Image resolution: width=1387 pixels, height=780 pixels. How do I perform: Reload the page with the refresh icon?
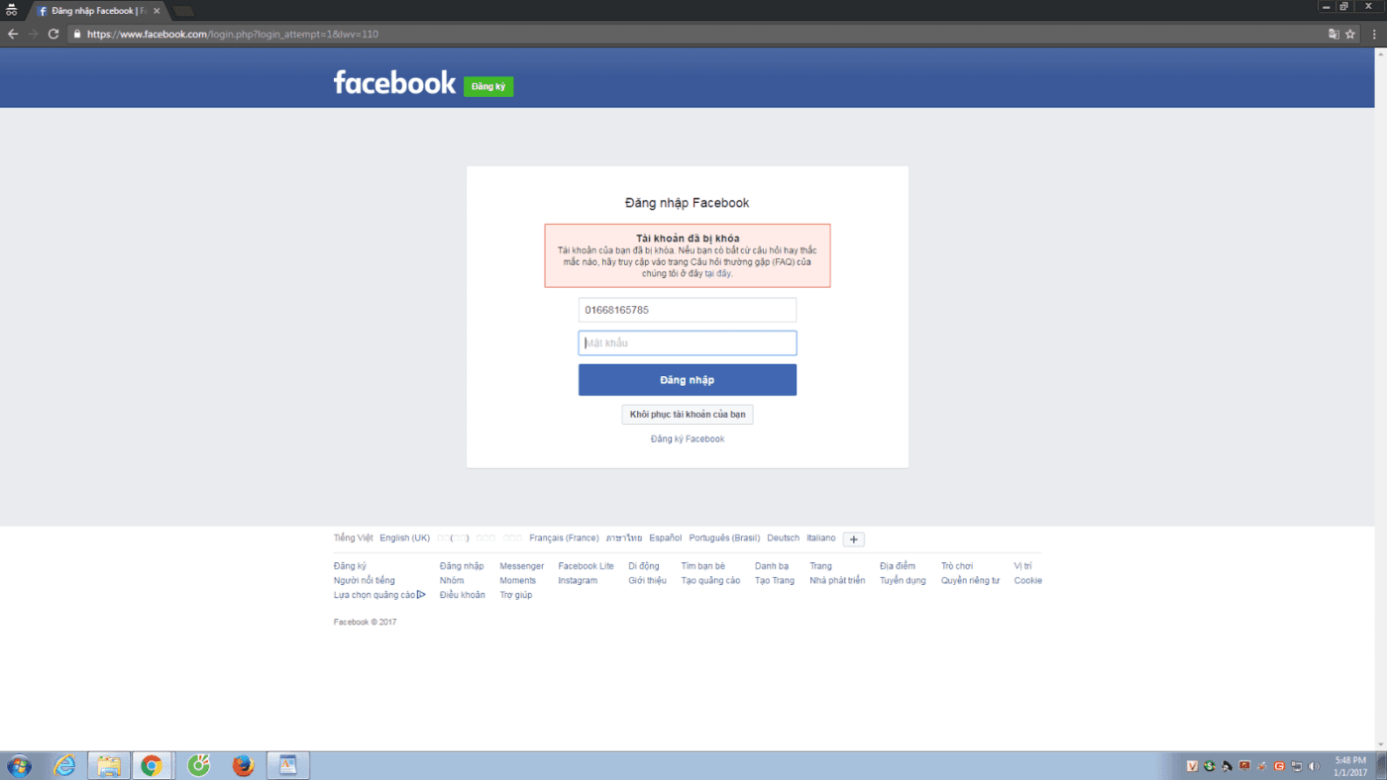point(53,34)
